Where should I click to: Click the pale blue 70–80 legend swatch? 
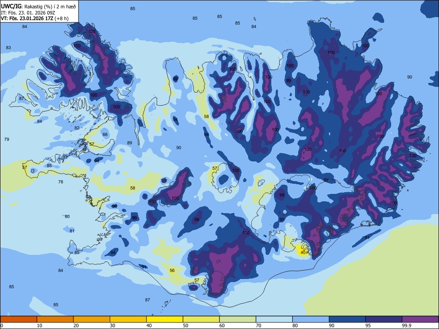(274, 319)
